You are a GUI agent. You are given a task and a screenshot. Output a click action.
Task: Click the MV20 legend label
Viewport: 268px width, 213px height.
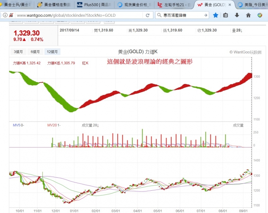[52, 125]
